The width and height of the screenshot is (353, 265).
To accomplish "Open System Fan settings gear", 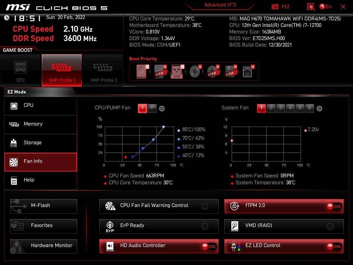I will pyautogui.click(x=319, y=109).
